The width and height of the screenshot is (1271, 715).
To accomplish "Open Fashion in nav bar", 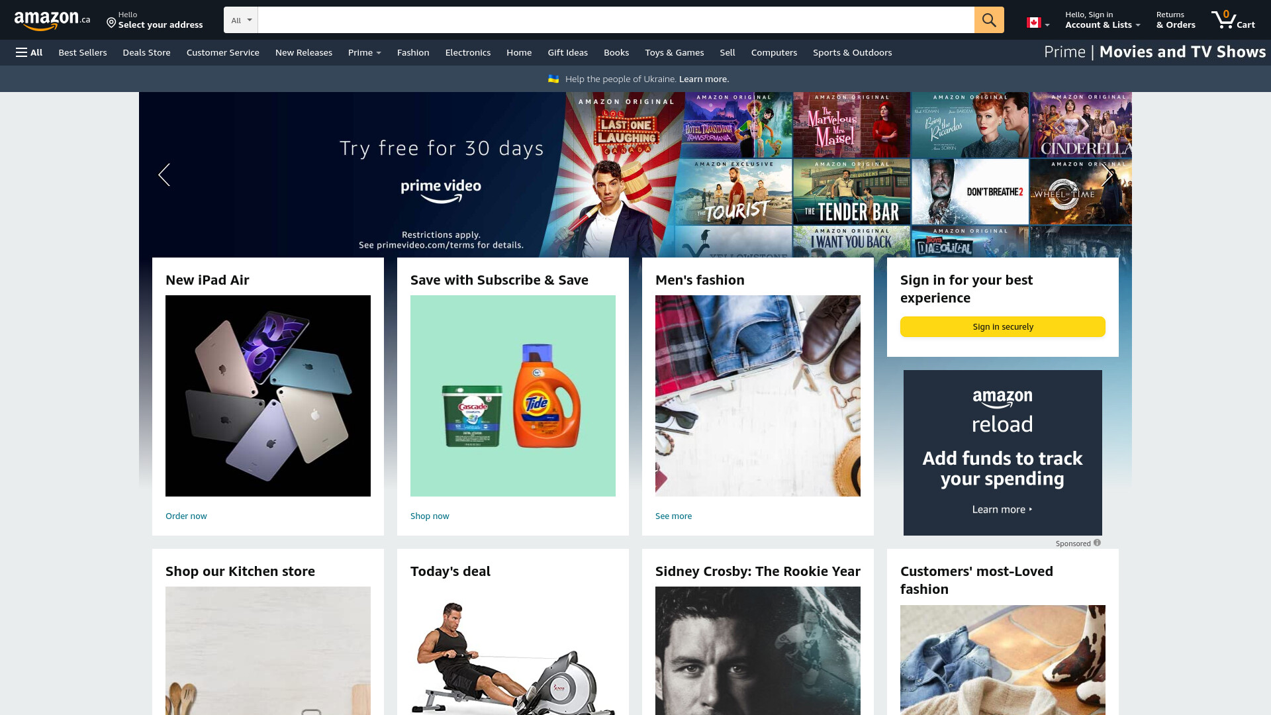I will [413, 52].
